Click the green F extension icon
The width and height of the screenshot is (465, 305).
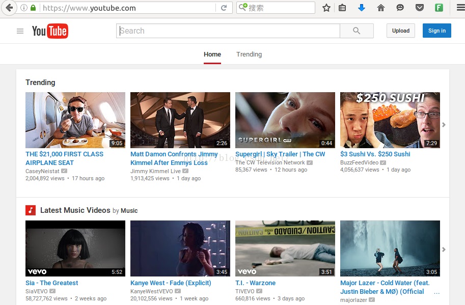point(439,8)
